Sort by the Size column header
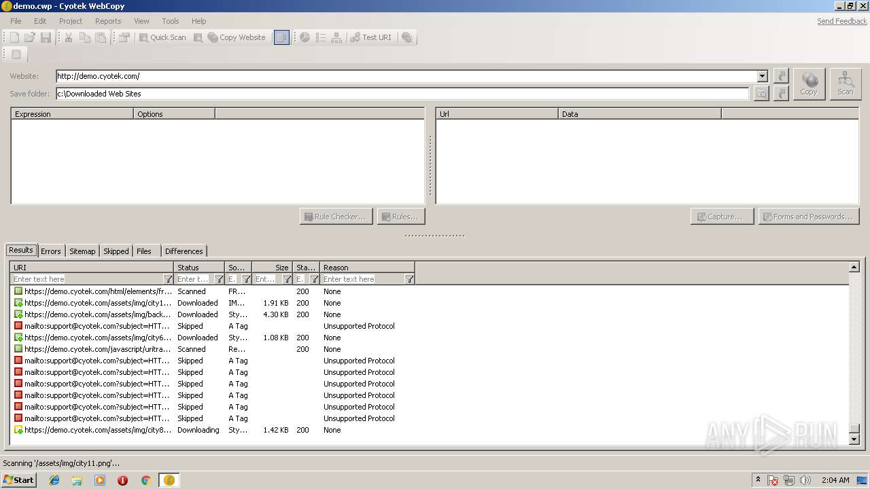This screenshot has width=870, height=489. pos(272,268)
